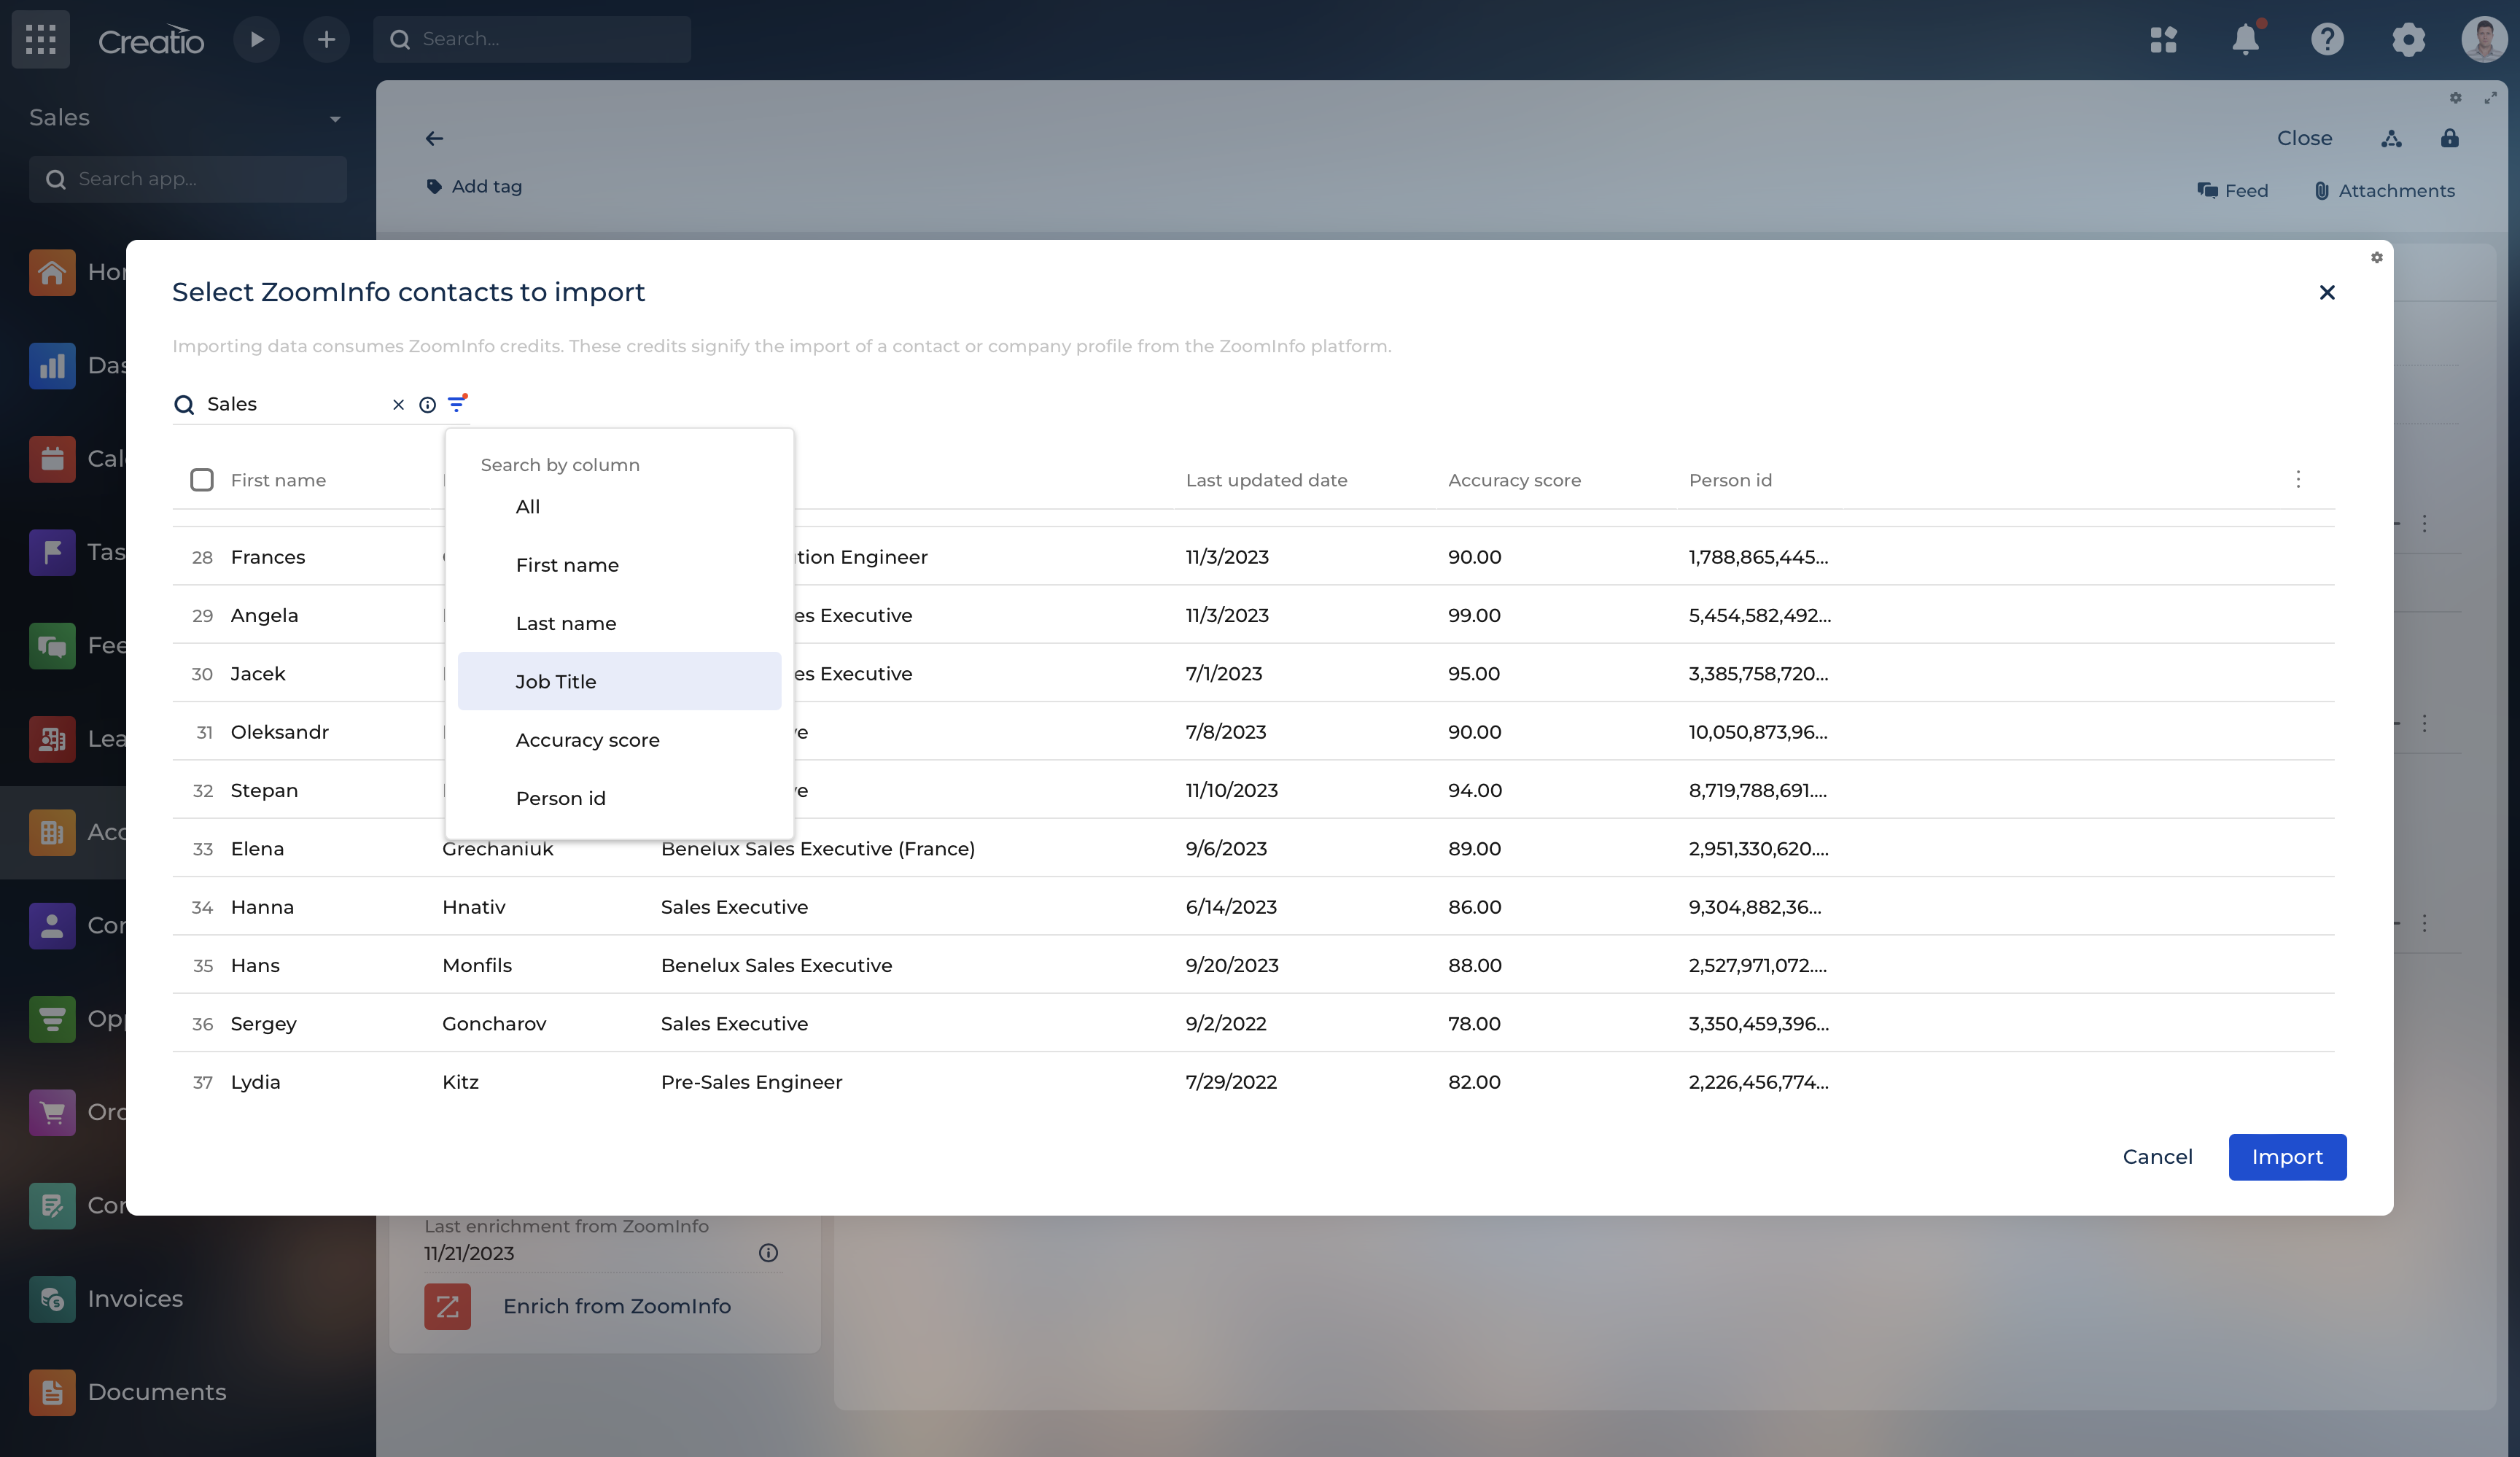The image size is (2520, 1457).
Task: Select First name search column
Action: click(619, 565)
